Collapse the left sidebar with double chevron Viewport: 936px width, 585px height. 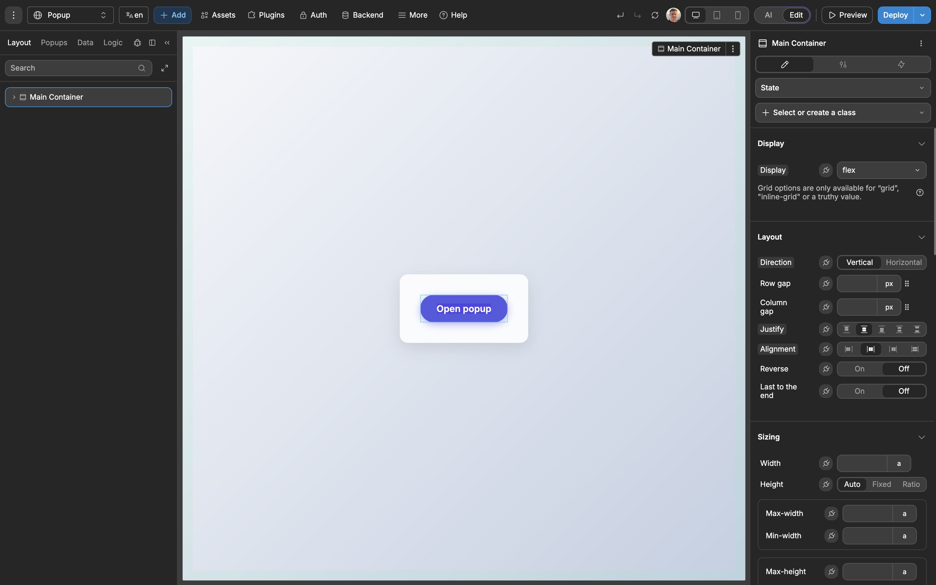167,43
